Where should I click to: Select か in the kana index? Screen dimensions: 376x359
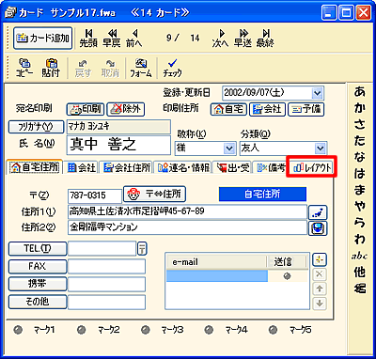(x=360, y=108)
